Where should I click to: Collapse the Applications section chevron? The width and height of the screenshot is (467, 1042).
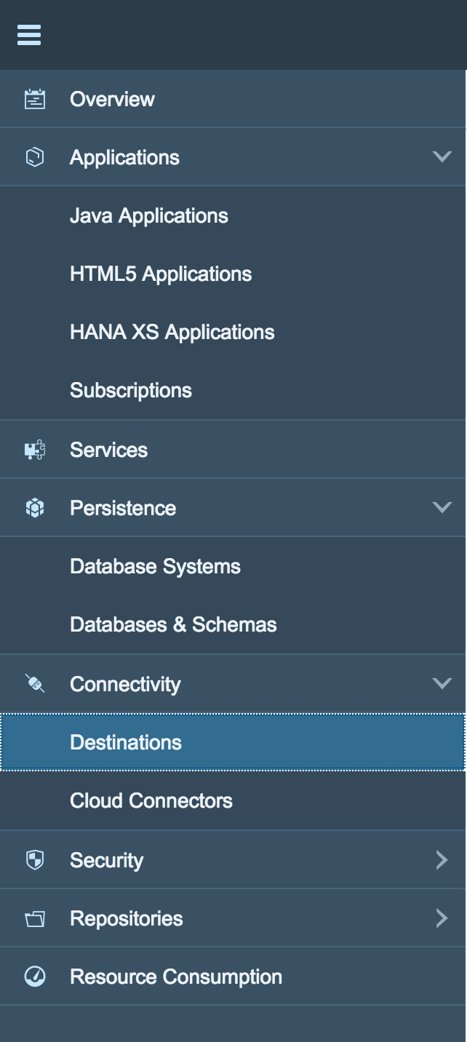coord(442,156)
